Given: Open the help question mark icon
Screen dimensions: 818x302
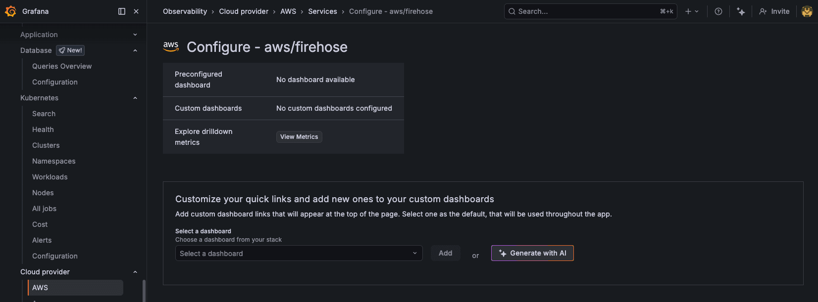Looking at the screenshot, I should [x=718, y=11].
